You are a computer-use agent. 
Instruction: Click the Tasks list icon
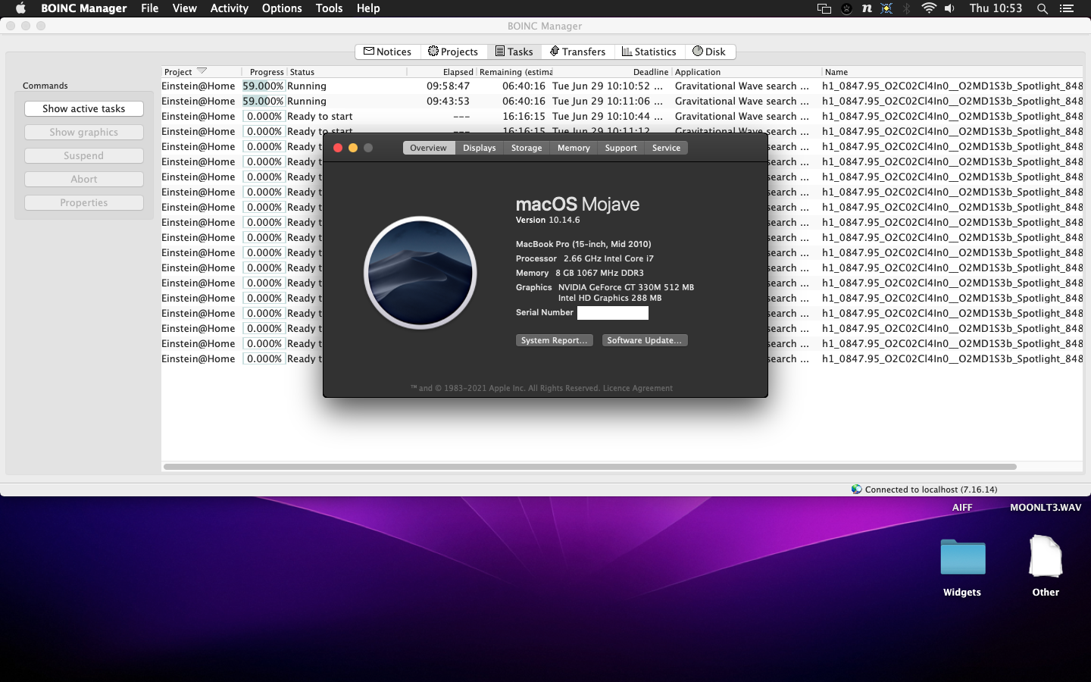coord(500,51)
